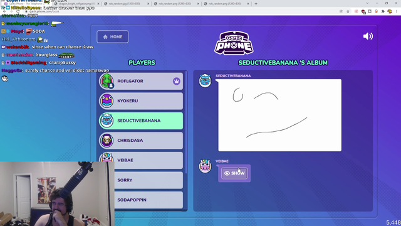Click the orange-dot extension icon
This screenshot has height=226, width=401.
tap(377, 11)
